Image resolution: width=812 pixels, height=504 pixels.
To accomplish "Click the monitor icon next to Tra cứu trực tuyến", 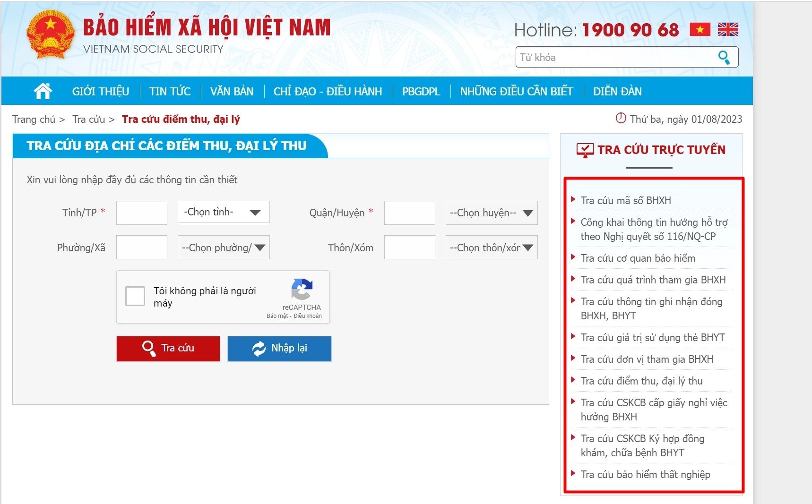I will [585, 150].
